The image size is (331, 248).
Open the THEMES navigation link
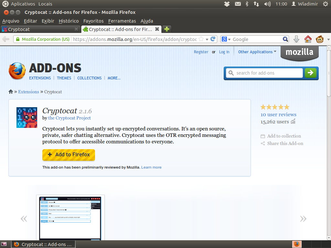(x=64, y=78)
